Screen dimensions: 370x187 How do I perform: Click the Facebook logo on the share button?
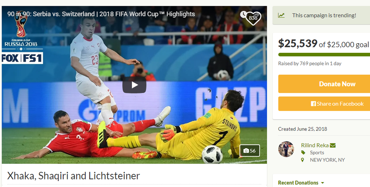pyautogui.click(x=313, y=104)
